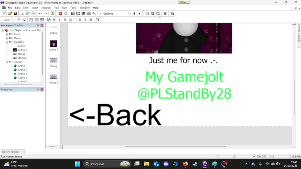301x169 pixels.
Task: Show hidden system tray icons
Action: tap(246, 164)
